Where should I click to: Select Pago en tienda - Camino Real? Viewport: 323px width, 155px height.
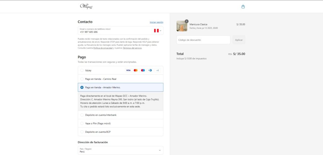point(82,79)
